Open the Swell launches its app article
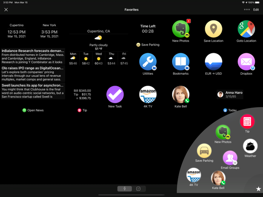263x197 pixels. click(x=33, y=91)
